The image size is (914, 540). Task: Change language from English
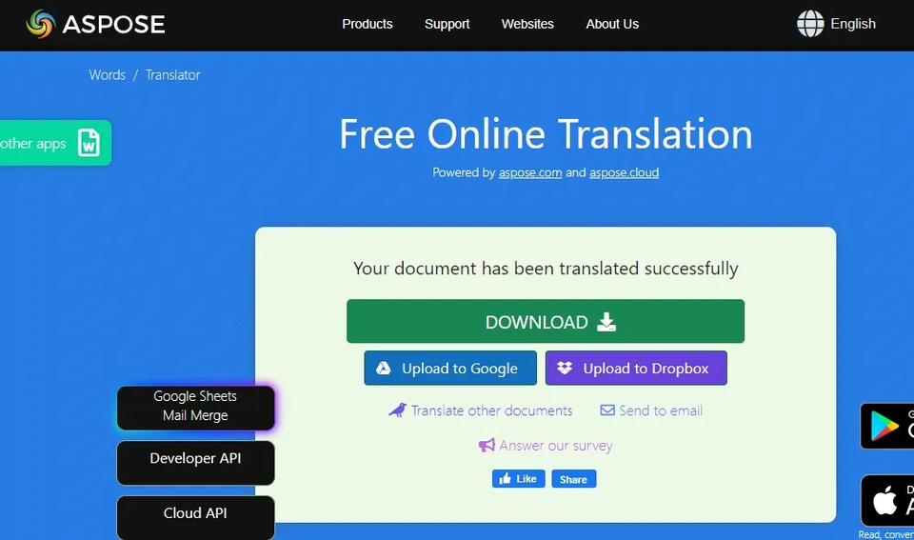coord(853,24)
